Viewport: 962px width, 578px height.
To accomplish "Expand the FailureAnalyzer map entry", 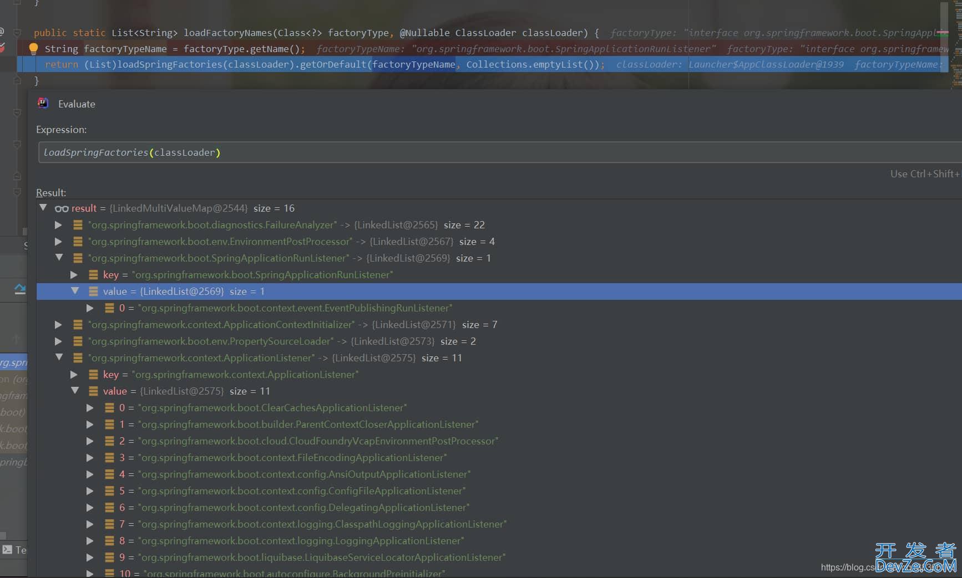I will 58,225.
